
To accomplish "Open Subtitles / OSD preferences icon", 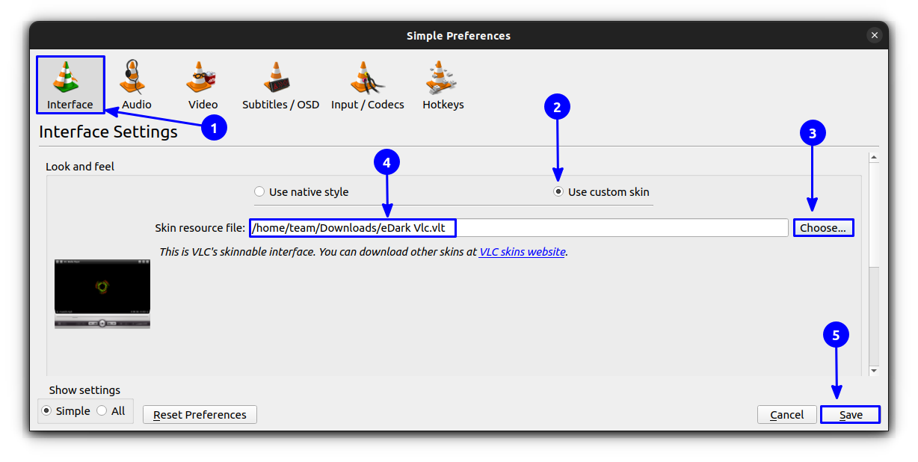I will pyautogui.click(x=280, y=77).
